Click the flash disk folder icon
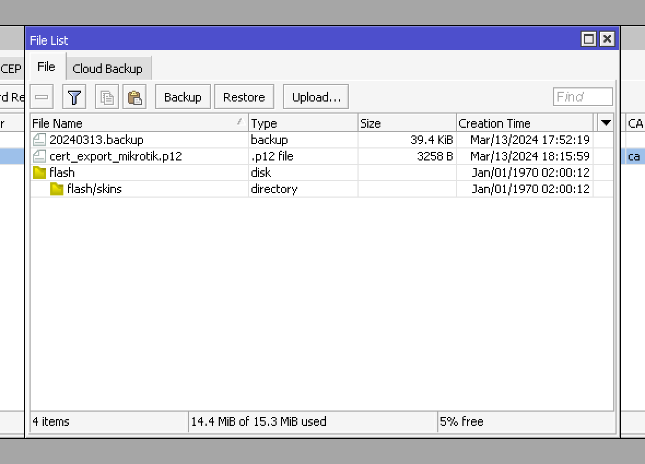 click(x=39, y=172)
